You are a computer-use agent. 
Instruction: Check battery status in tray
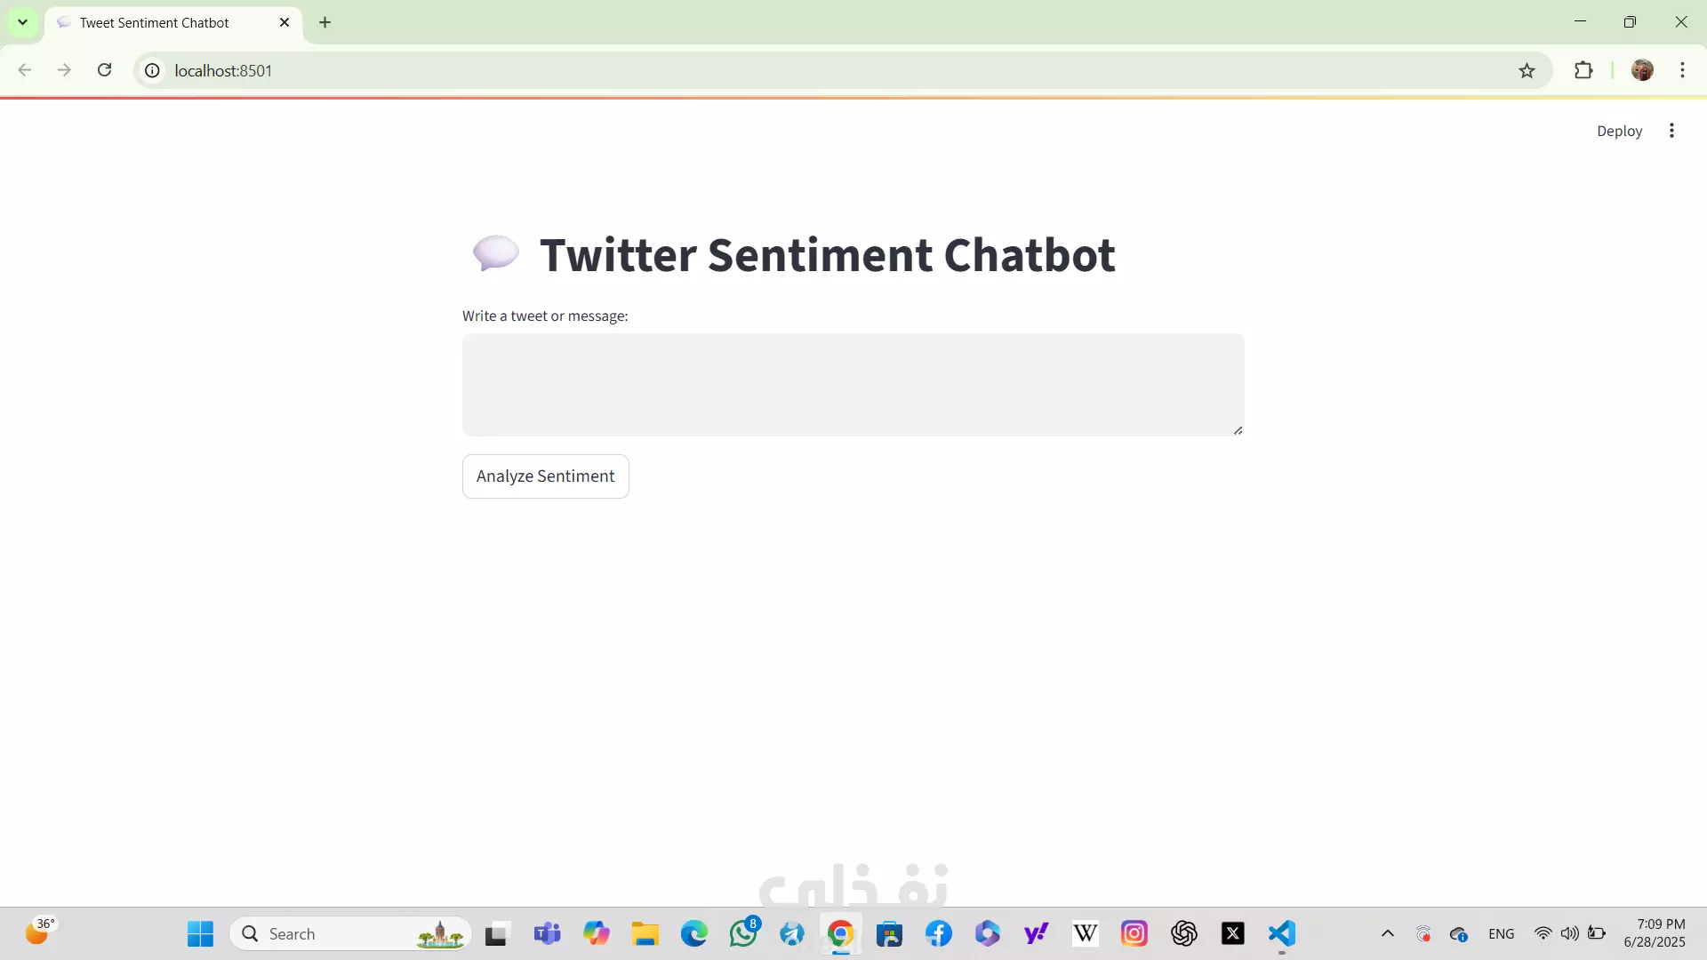[x=1597, y=933]
